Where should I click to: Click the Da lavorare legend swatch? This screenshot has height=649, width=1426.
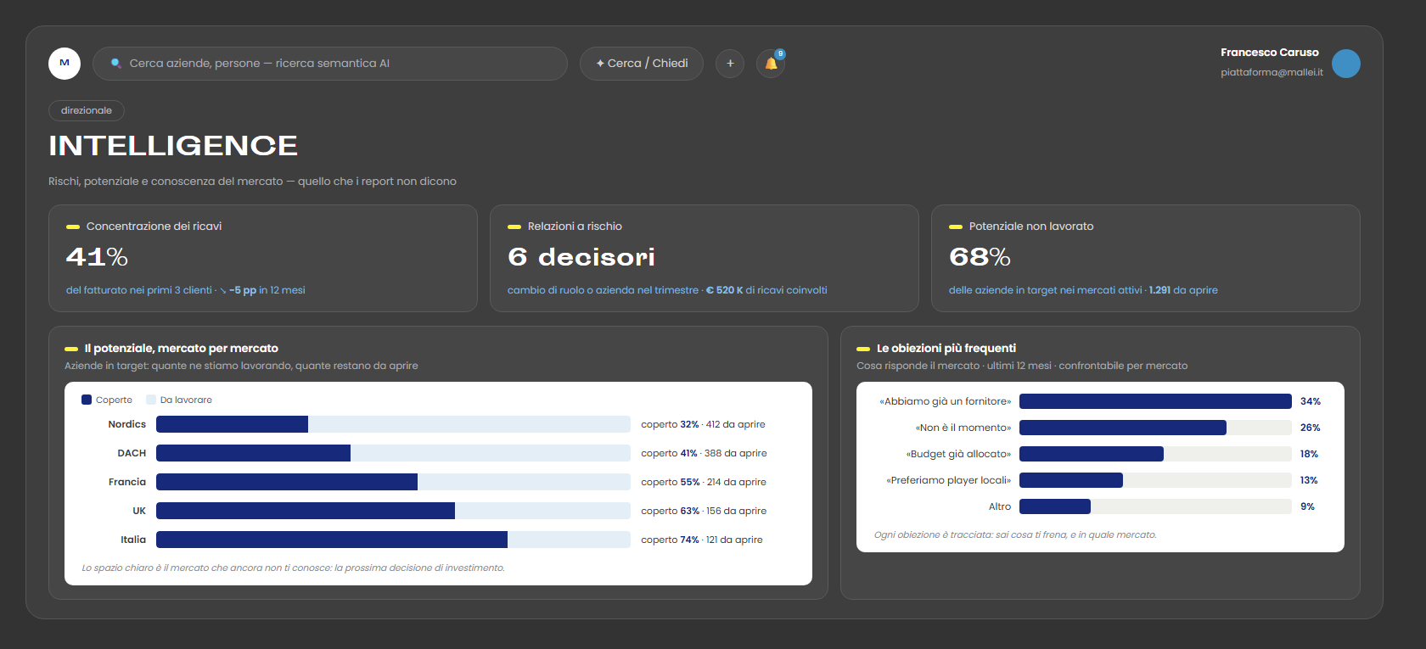151,400
